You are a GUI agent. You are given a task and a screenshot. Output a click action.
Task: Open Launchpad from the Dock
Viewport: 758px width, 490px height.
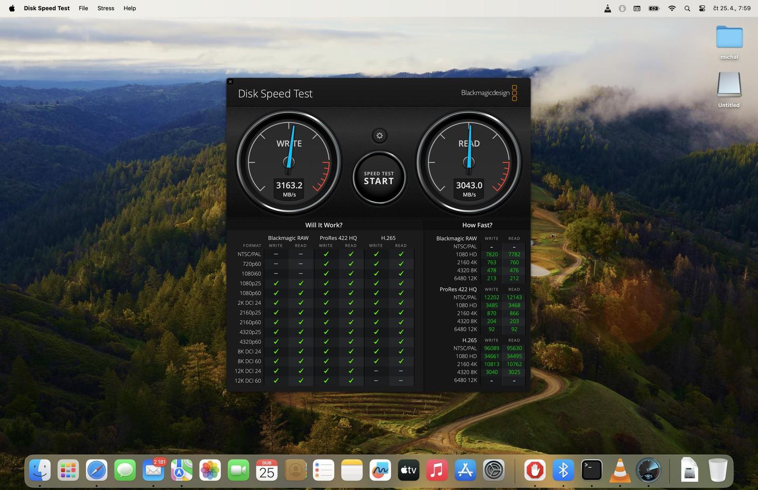(x=68, y=471)
